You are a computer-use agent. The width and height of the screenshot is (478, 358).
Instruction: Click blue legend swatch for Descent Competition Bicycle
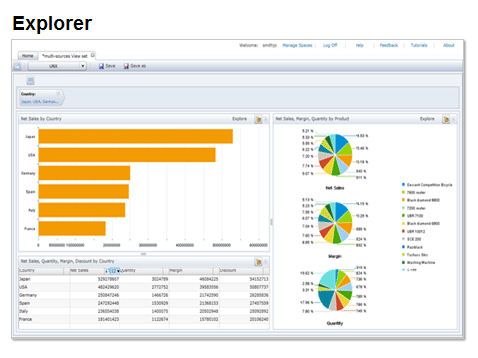click(403, 184)
